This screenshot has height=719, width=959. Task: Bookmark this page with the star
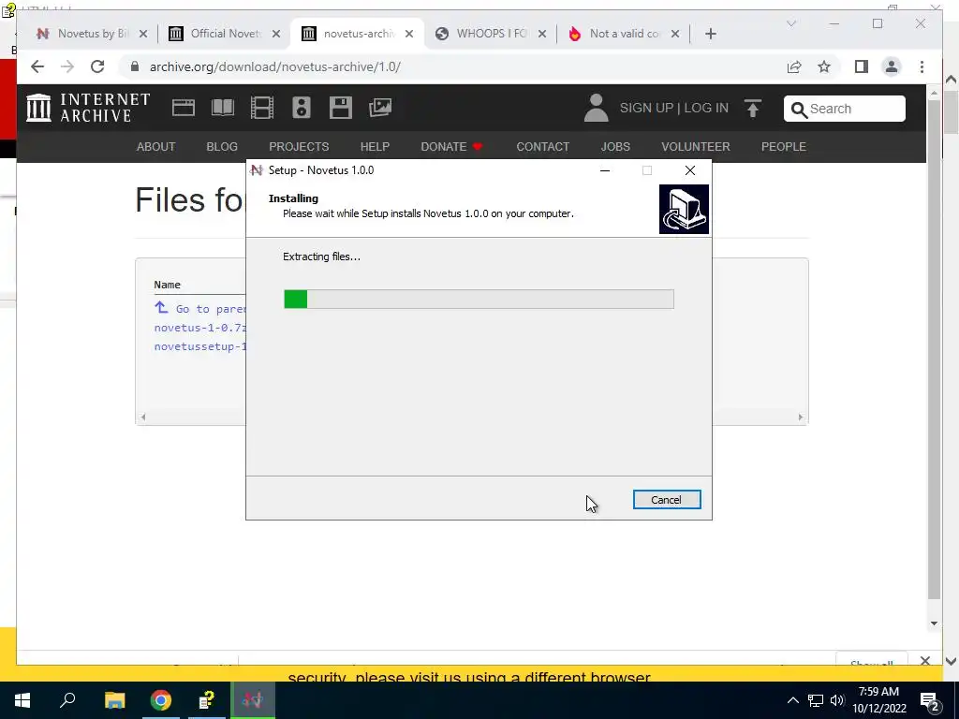pyautogui.click(x=824, y=66)
